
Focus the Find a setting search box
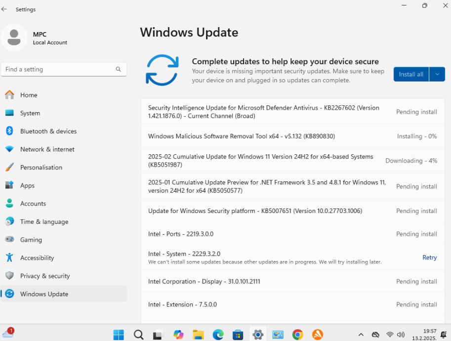(x=64, y=69)
